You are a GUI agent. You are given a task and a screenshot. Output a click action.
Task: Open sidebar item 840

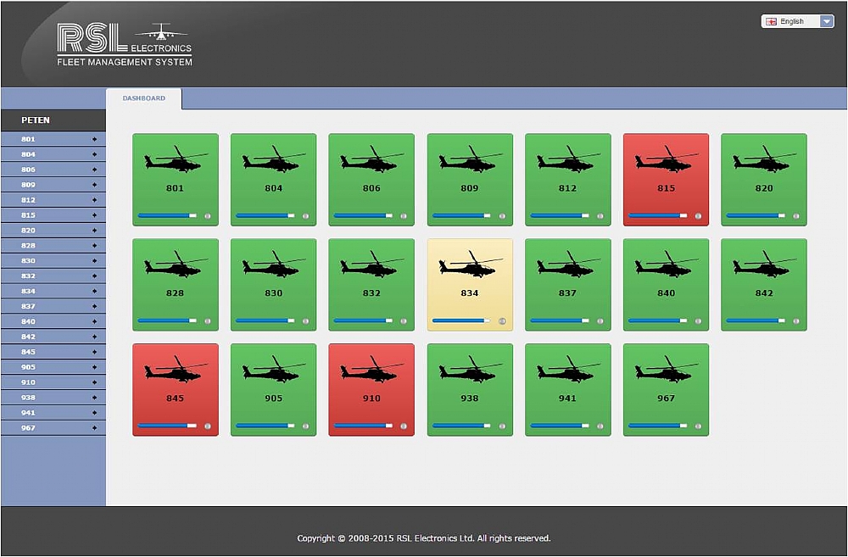pos(53,321)
